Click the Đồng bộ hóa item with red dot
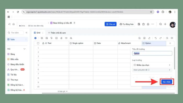The height and width of the screenshot is (103, 183). (16, 90)
